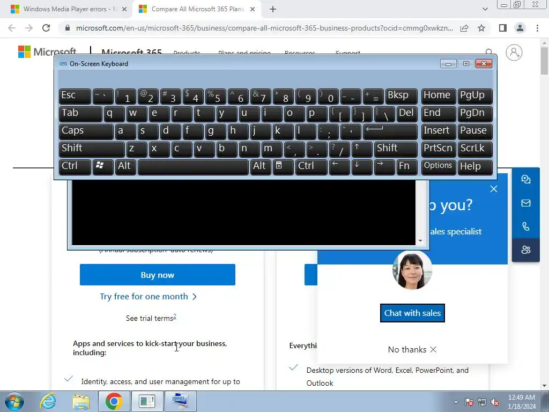Launch Internet Explorer from taskbar
Screen dimensions: 549x412
pos(48,401)
